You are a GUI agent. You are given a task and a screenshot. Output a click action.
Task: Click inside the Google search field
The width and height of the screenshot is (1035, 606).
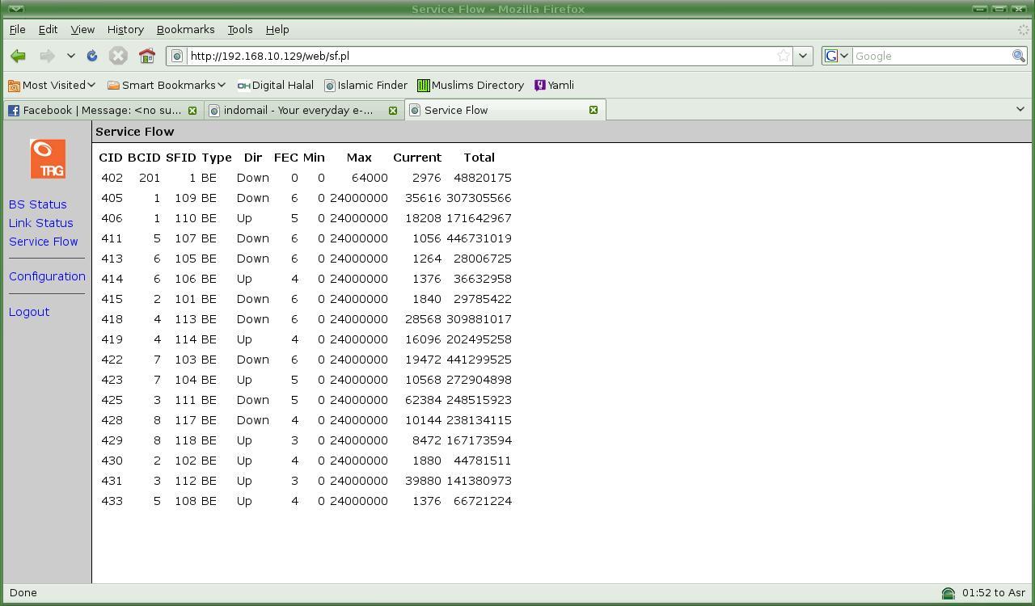click(x=930, y=56)
